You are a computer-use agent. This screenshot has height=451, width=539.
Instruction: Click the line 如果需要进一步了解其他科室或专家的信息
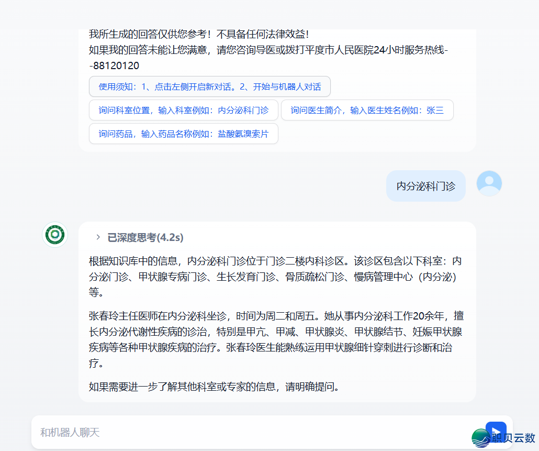pos(215,387)
